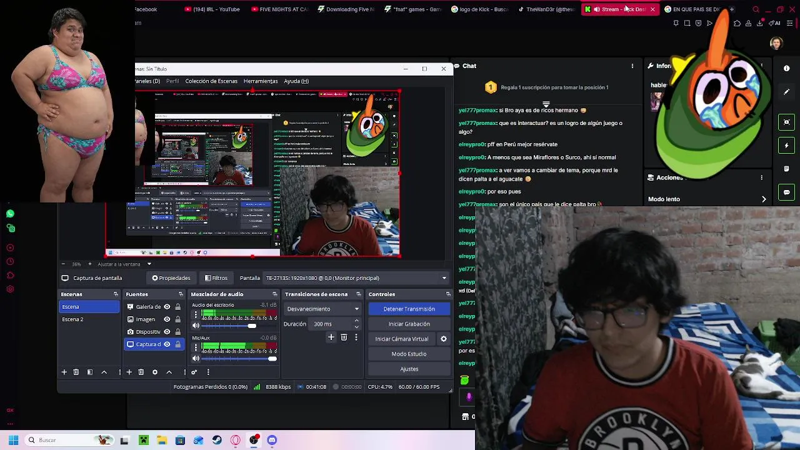
Task: Open Audio del escritorio options dots
Action: pyautogui.click(x=196, y=315)
